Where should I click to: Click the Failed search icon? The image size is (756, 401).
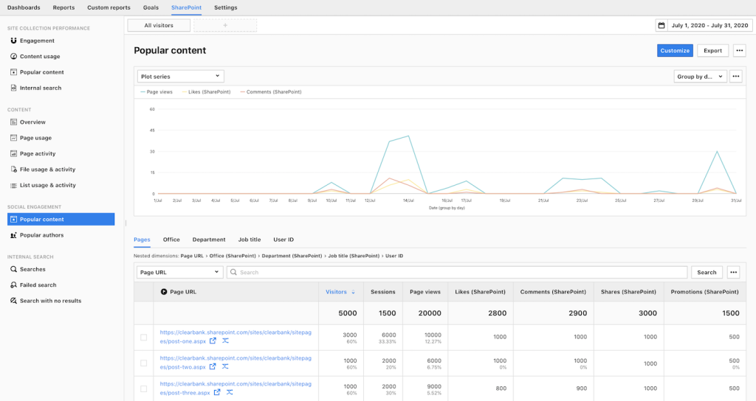pyautogui.click(x=13, y=285)
